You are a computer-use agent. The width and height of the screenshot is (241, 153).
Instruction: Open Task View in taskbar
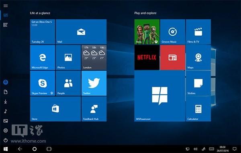[x=49, y=149]
